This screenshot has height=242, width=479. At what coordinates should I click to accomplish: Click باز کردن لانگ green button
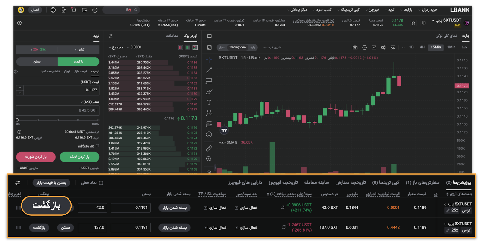79,157
